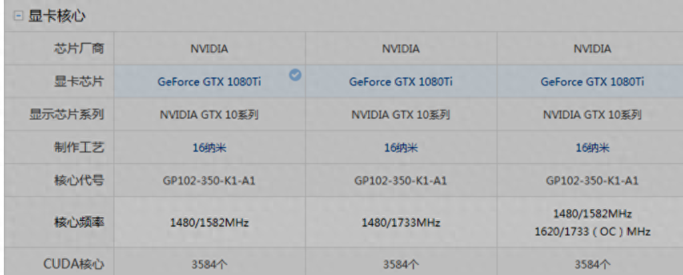Open the GeForce GTX 1080Ti link with the checkmark
The height and width of the screenshot is (275, 683).
(209, 82)
